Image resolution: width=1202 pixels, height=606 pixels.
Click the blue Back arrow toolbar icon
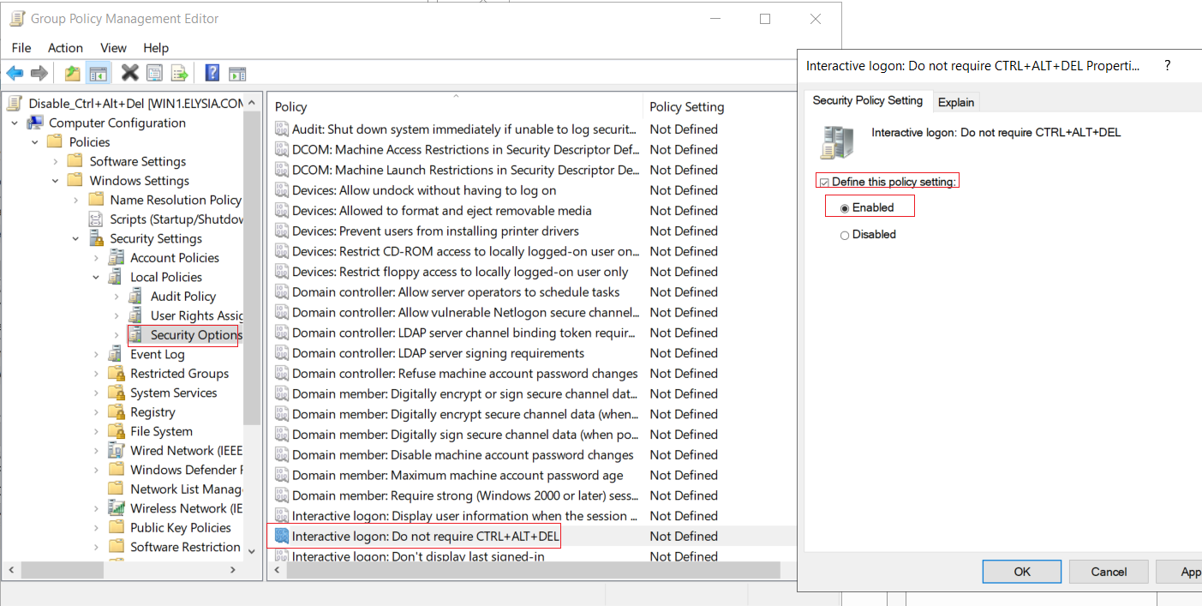click(15, 74)
